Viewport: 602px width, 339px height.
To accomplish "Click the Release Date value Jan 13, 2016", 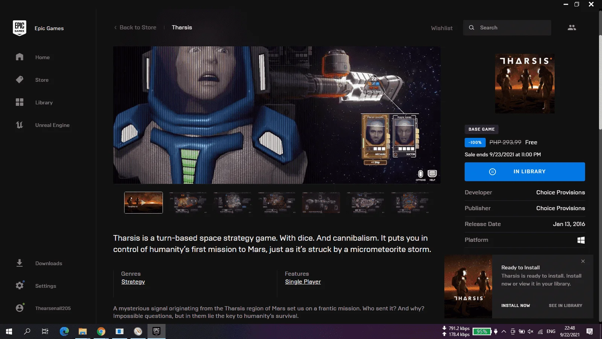I will pos(569,224).
